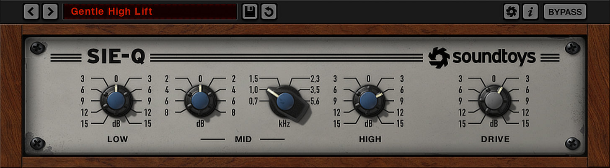This screenshot has height=168, width=610.
Task: Revert preset with circular arrow icon
Action: (x=269, y=12)
